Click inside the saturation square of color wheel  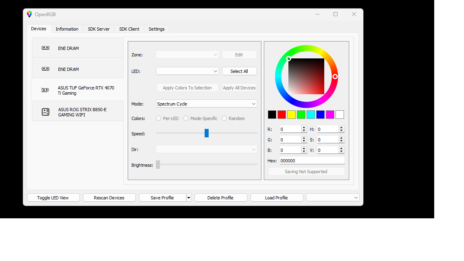pos(306,77)
